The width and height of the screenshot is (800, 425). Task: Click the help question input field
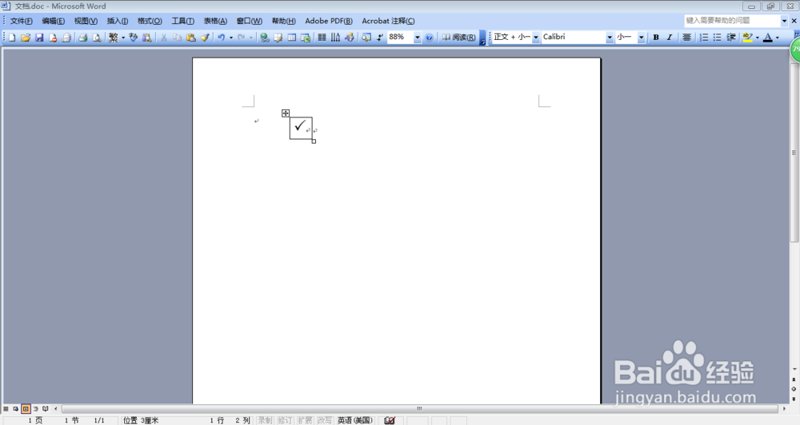coord(732,21)
